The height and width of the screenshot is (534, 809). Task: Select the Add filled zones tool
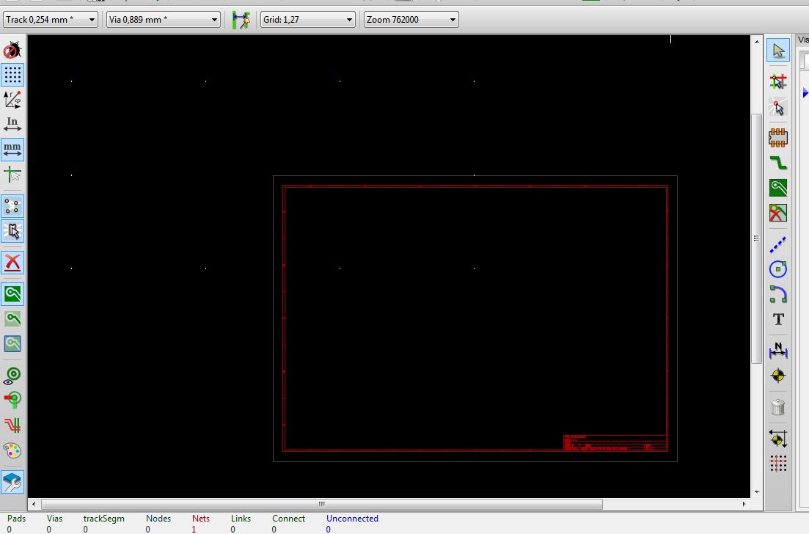pyautogui.click(x=778, y=189)
